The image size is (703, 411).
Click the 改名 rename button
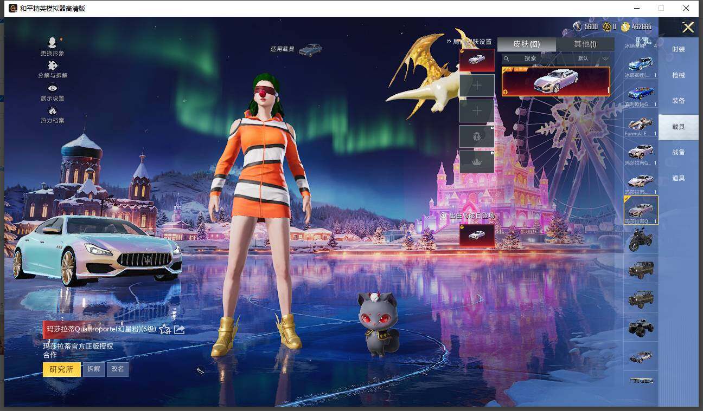click(x=118, y=369)
